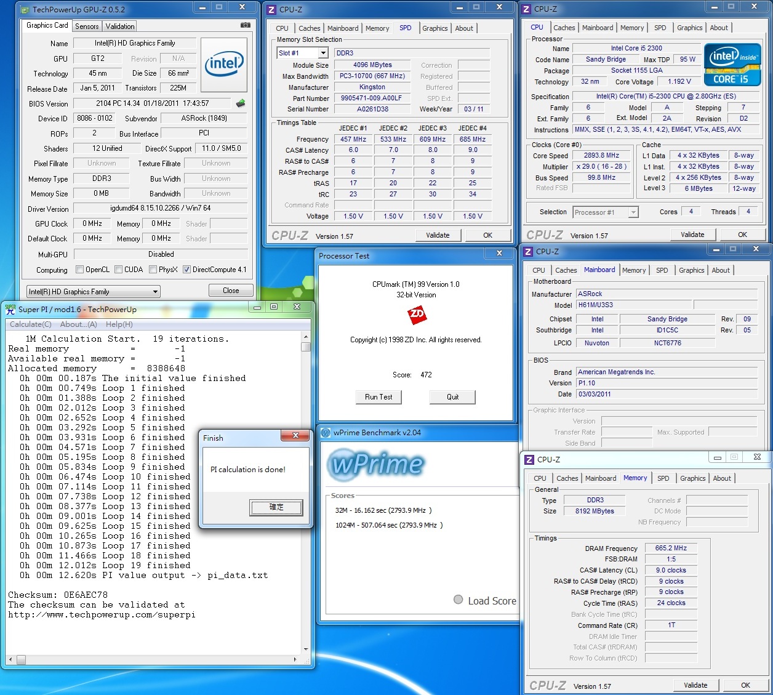Click the DRAM Frequency value 665.2 MHz

(x=671, y=548)
